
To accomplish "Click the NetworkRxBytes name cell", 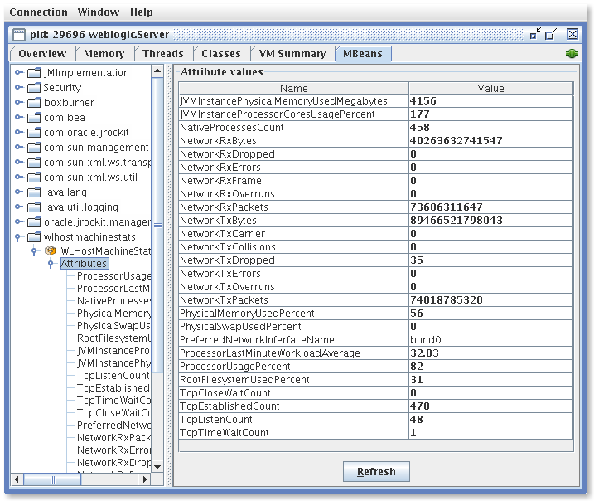I will tap(293, 141).
